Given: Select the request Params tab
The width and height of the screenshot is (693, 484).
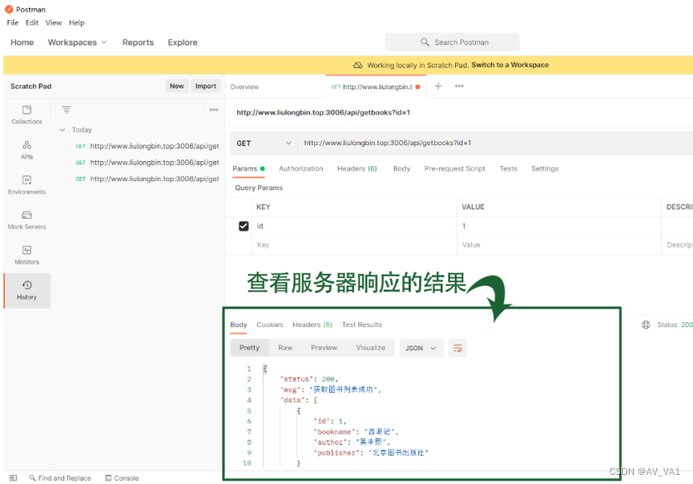Looking at the screenshot, I should pyautogui.click(x=248, y=169).
